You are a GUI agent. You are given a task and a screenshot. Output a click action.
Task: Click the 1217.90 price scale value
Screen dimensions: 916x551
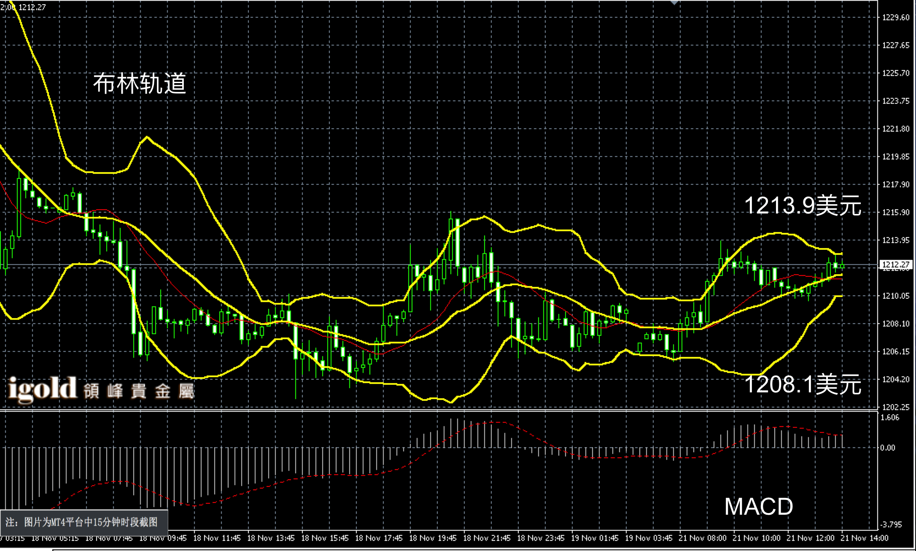point(895,184)
